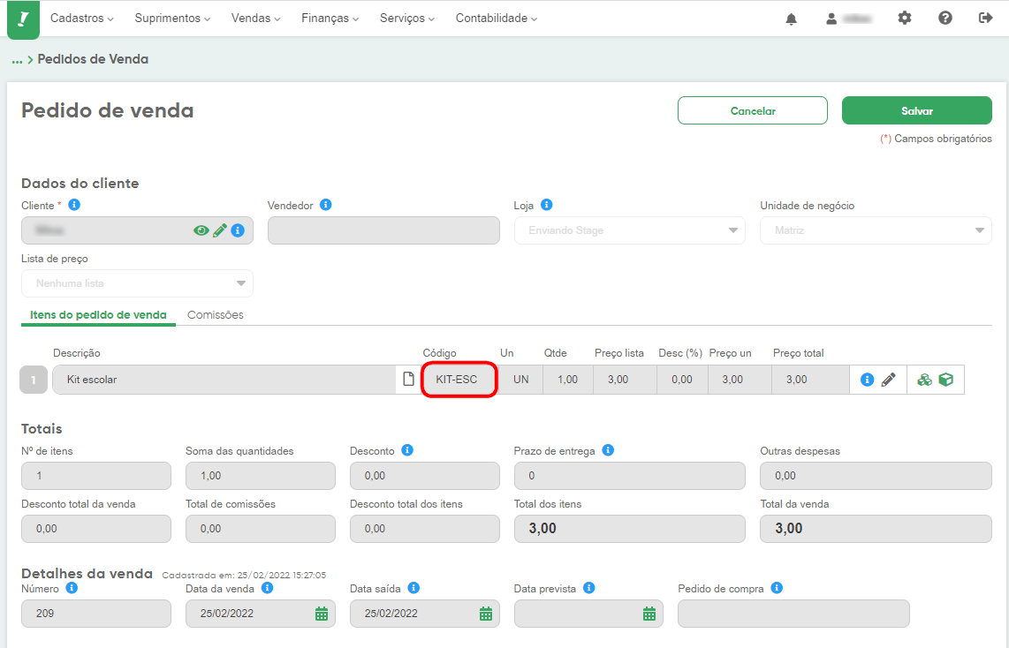
Task: View the client with the eye icon
Action: 201,230
